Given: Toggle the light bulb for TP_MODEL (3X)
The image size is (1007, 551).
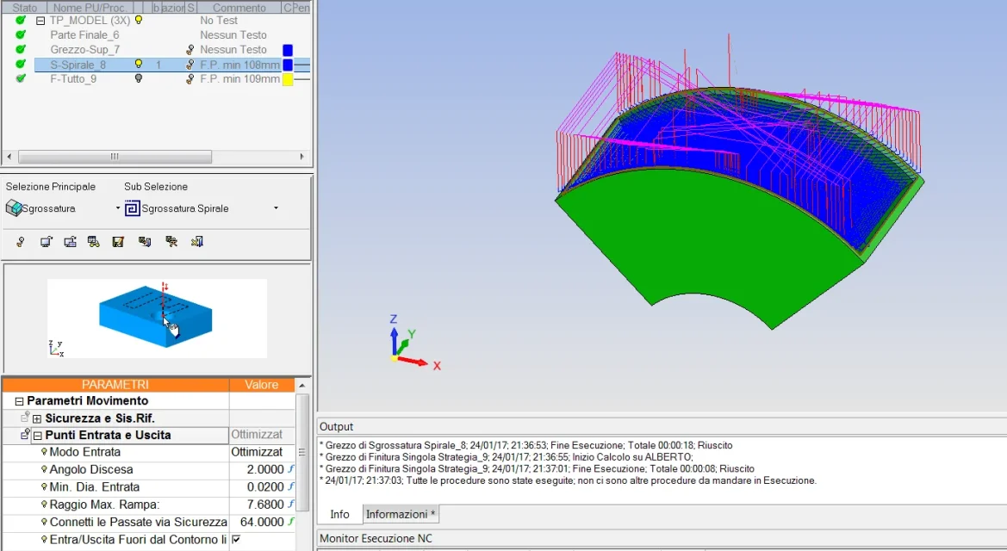Looking at the screenshot, I should click(138, 21).
